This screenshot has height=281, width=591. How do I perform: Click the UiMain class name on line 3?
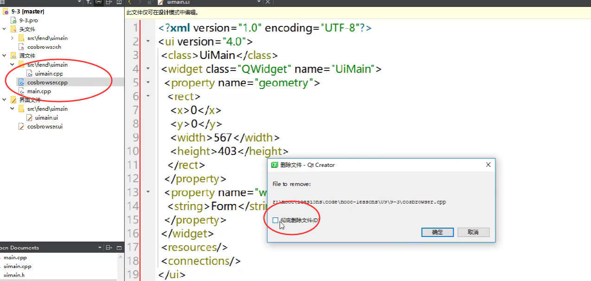click(217, 55)
